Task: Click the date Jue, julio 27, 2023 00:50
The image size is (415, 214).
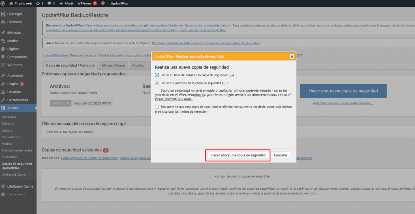Action: pyautogui.click(x=92, y=103)
